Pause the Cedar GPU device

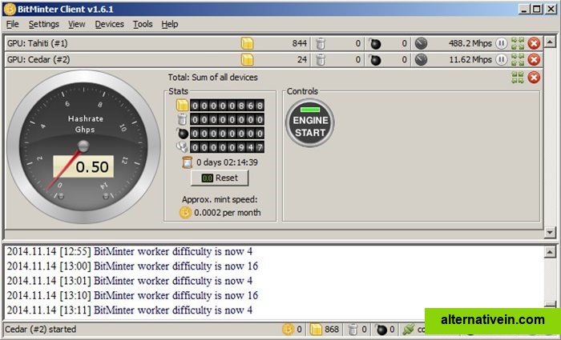click(501, 60)
